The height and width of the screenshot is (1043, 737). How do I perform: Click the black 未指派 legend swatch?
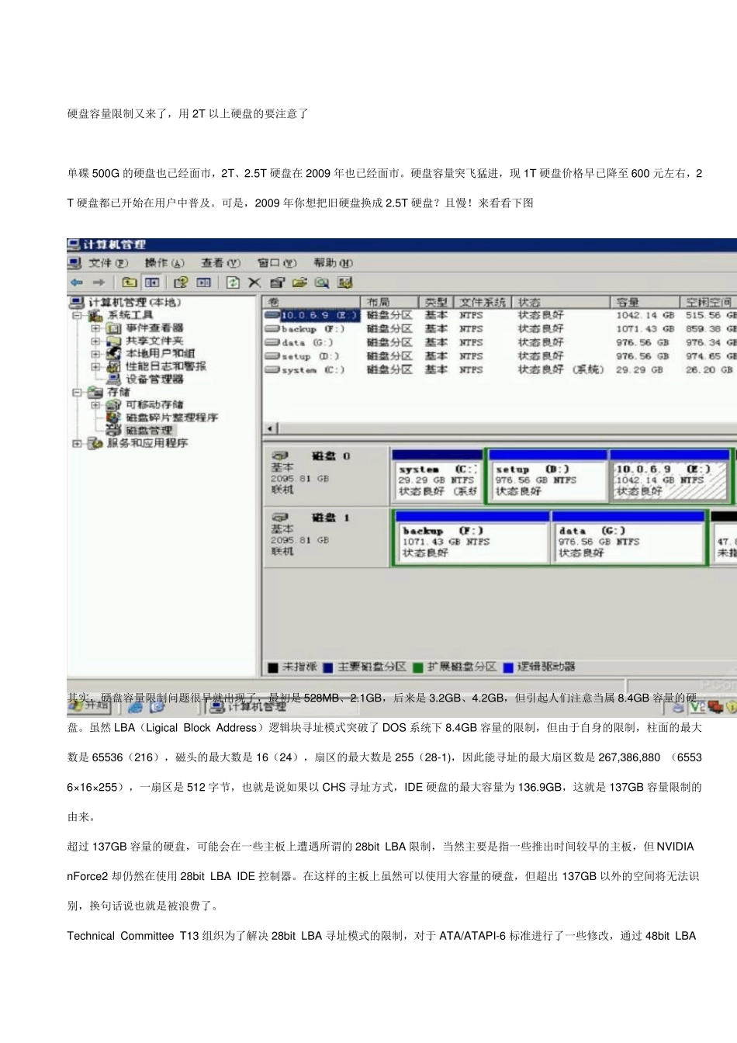point(272,667)
